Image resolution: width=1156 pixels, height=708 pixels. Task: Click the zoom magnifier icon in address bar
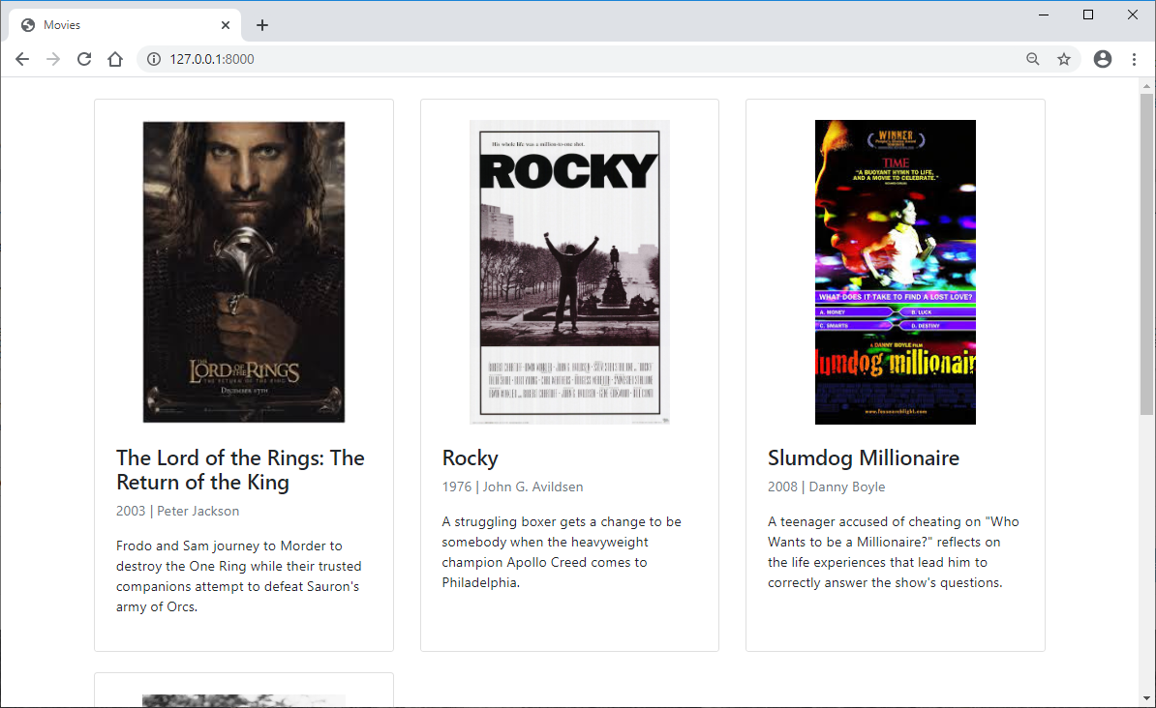1033,59
